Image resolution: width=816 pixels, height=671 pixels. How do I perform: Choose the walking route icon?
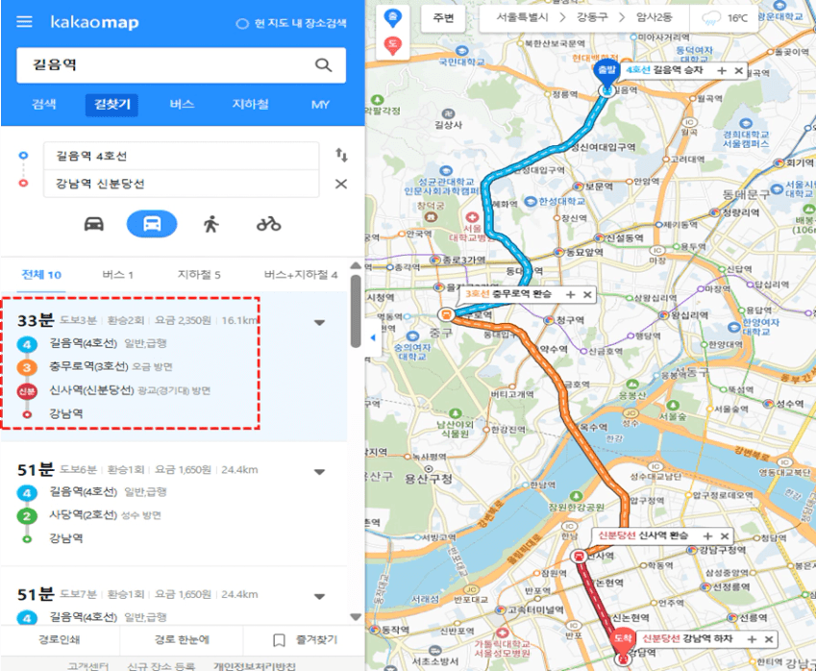(210, 224)
